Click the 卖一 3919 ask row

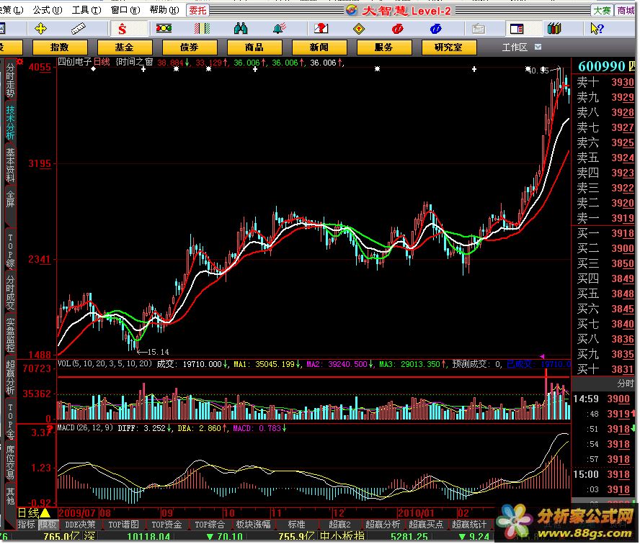pos(605,218)
